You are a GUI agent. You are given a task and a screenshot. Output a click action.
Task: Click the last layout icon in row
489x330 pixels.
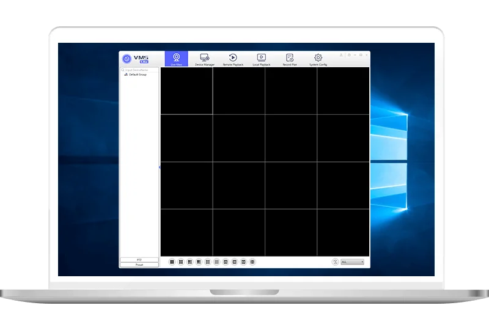tap(252, 262)
